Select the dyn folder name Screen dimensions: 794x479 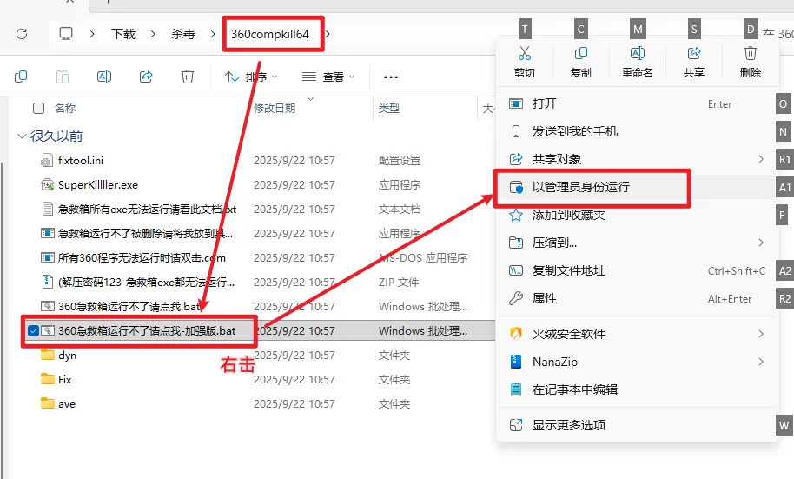68,356
